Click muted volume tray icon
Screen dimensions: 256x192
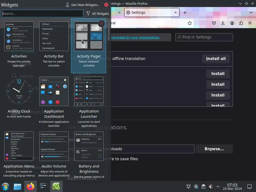[211, 186]
